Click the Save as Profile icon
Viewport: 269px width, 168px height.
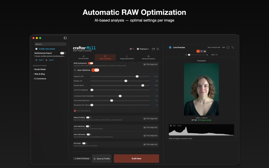tap(94, 159)
